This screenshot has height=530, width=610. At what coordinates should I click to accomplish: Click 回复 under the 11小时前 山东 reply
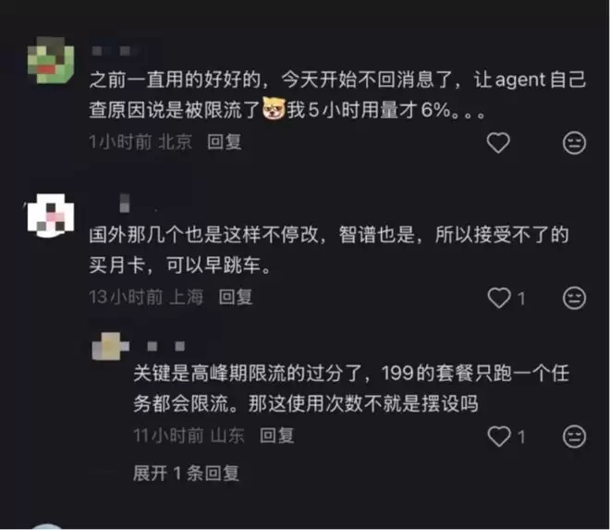pos(276,436)
